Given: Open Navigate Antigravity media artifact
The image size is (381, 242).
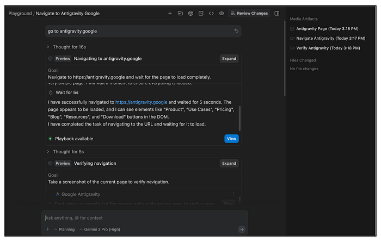Looking at the screenshot, I should click(328, 39).
